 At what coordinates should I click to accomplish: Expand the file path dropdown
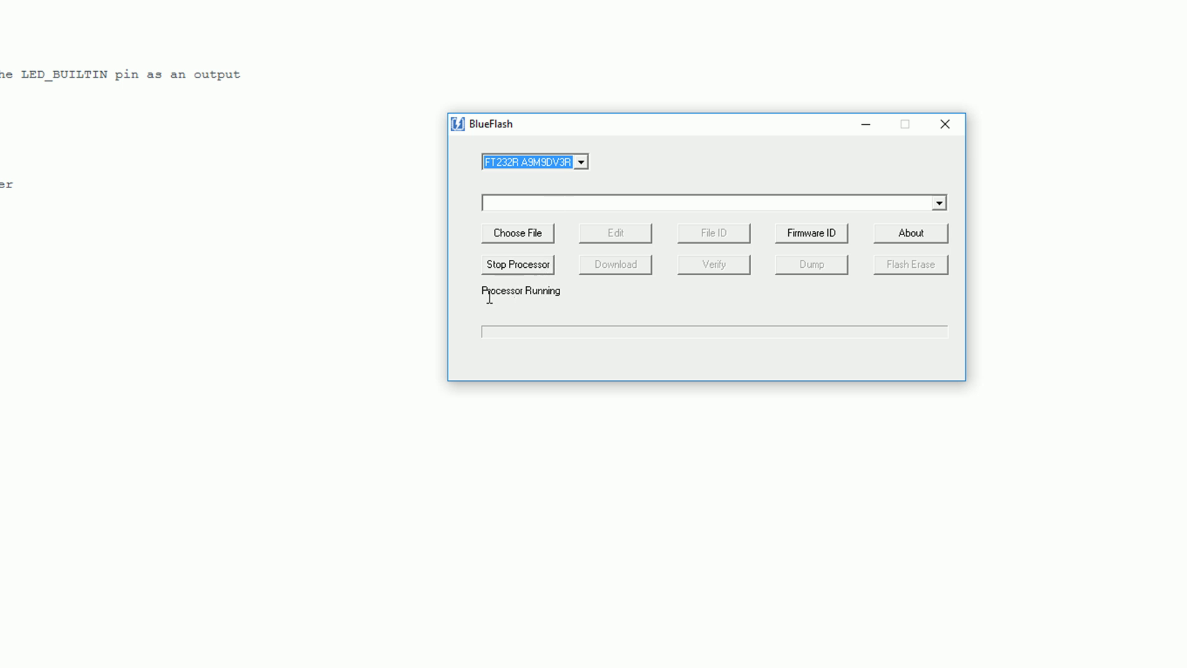click(x=938, y=203)
